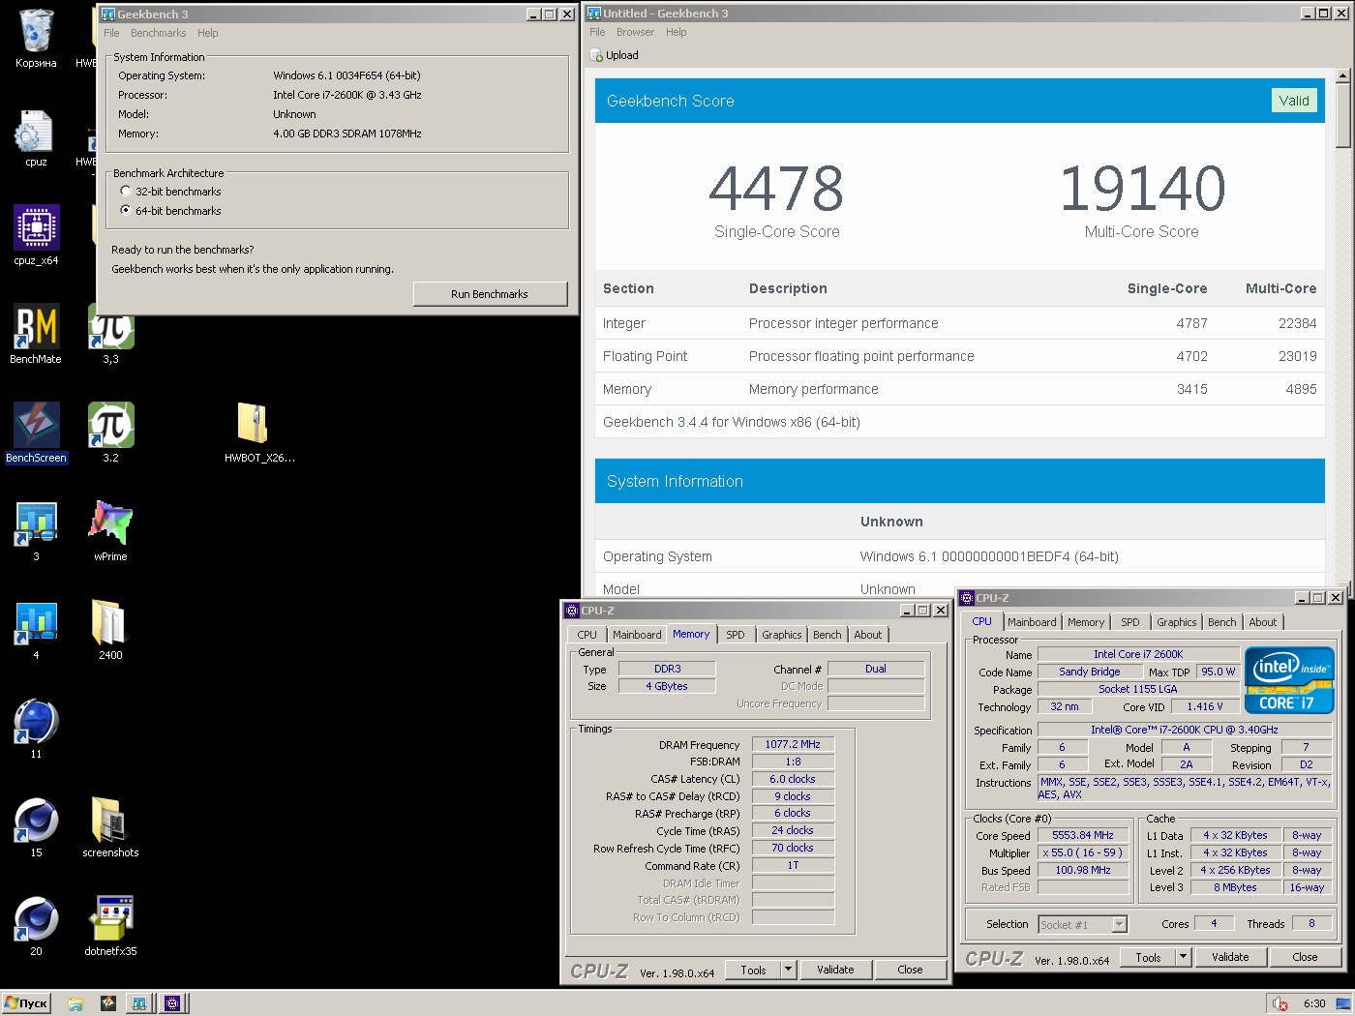Select 32-bit benchmarks radio button
This screenshot has width=1355, height=1016.
pos(126,191)
